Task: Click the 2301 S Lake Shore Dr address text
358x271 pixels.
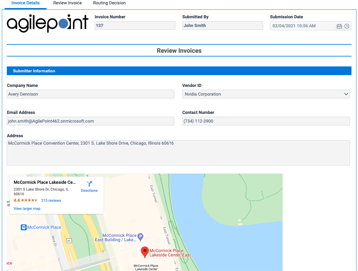Action: pyautogui.click(x=41, y=192)
